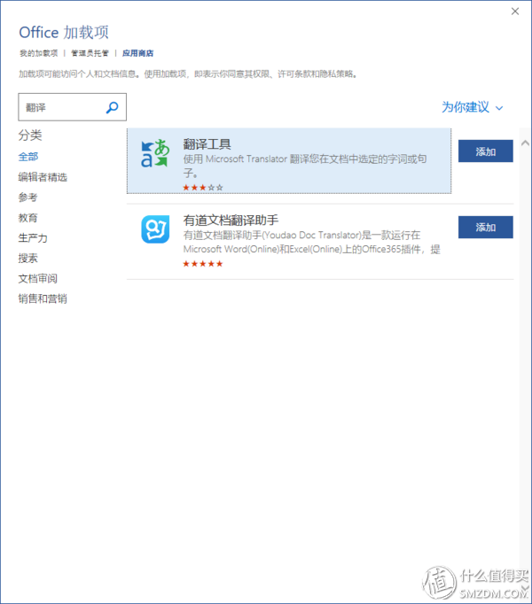
Task: Click the 翻译工具 description text
Action: [305, 166]
